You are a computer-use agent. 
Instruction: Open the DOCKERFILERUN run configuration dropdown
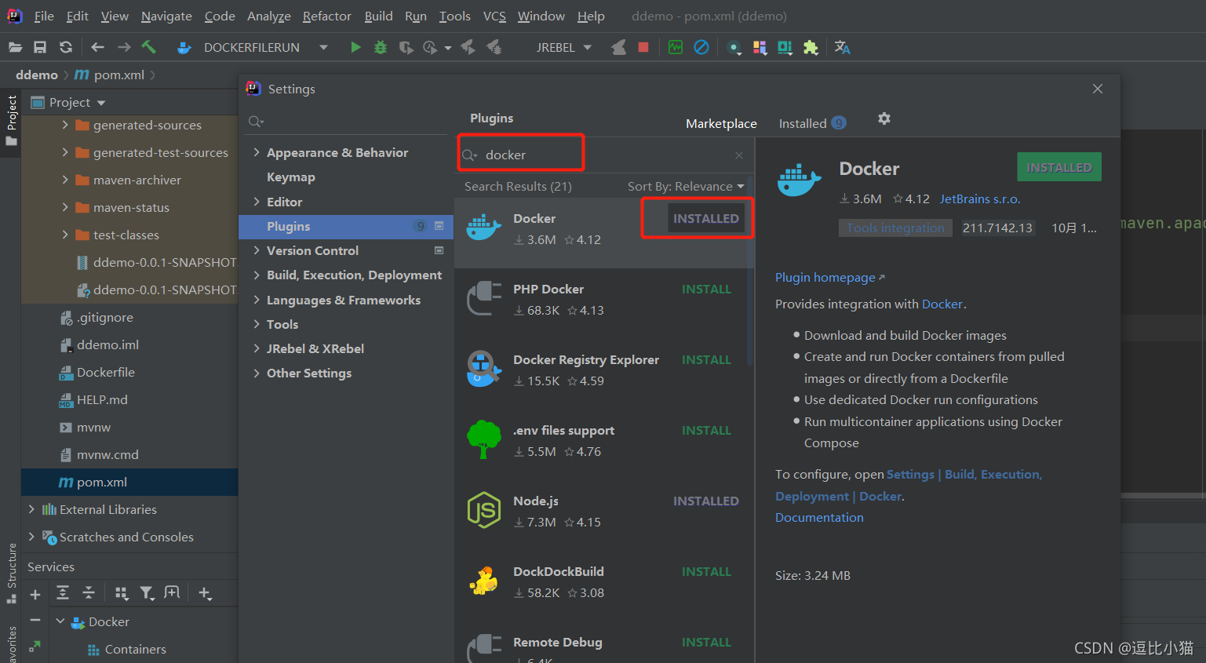(323, 47)
